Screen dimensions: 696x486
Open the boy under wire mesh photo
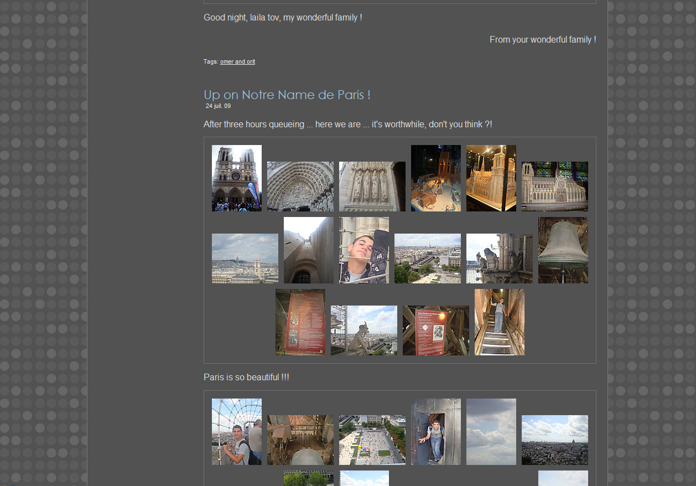tap(236, 432)
